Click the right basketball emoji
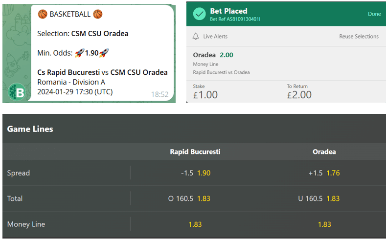This screenshot has width=386, height=240. 98,14
